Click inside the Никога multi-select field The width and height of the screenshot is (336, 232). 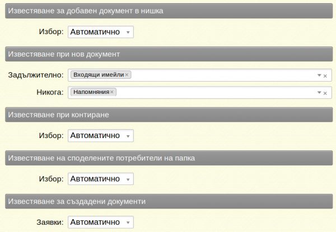click(x=224, y=92)
